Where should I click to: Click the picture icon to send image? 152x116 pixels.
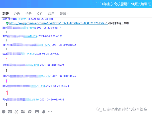click(x=37, y=111)
